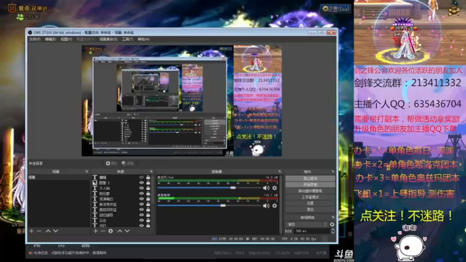The height and width of the screenshot is (262, 466).
Task: Pop out the 转场特效 dock panel icon
Action: click(333, 217)
